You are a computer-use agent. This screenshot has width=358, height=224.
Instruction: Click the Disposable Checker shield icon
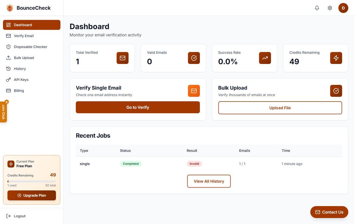(x=8, y=47)
